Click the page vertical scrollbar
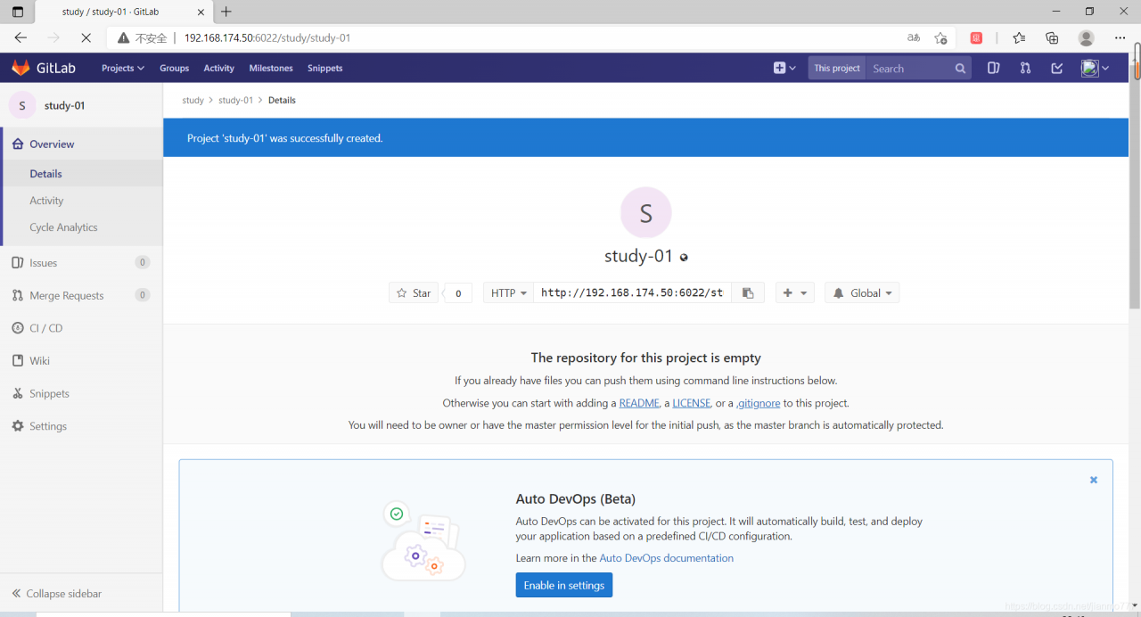The image size is (1141, 617). tap(1135, 187)
